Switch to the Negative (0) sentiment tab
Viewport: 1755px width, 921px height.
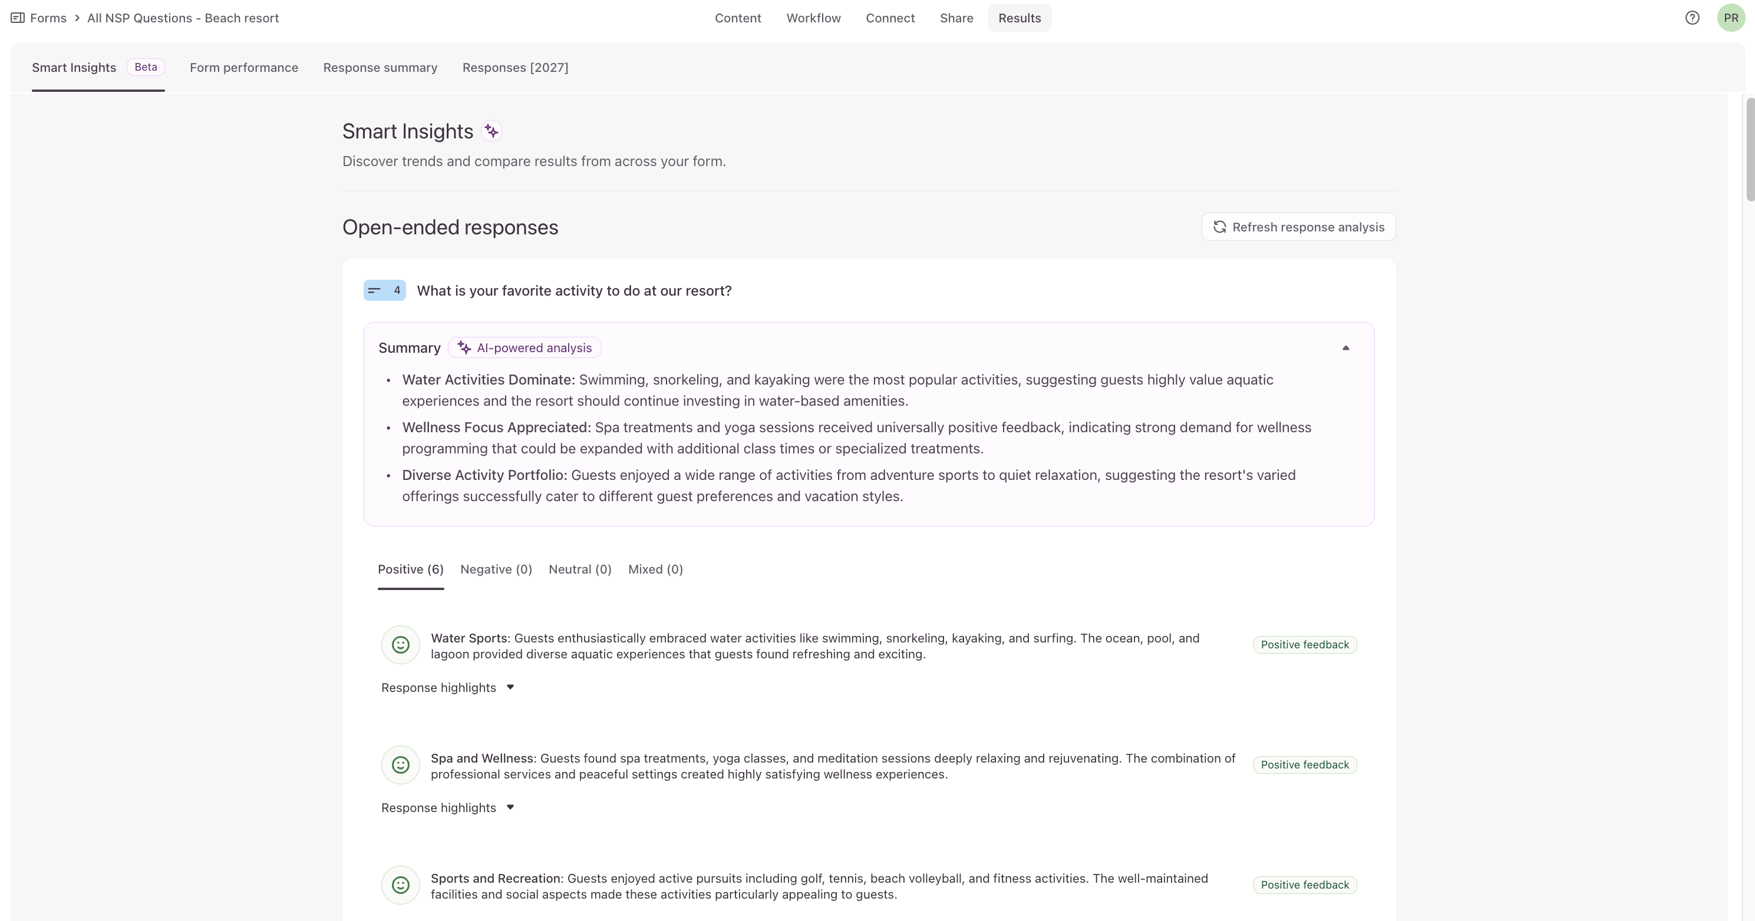pos(496,569)
